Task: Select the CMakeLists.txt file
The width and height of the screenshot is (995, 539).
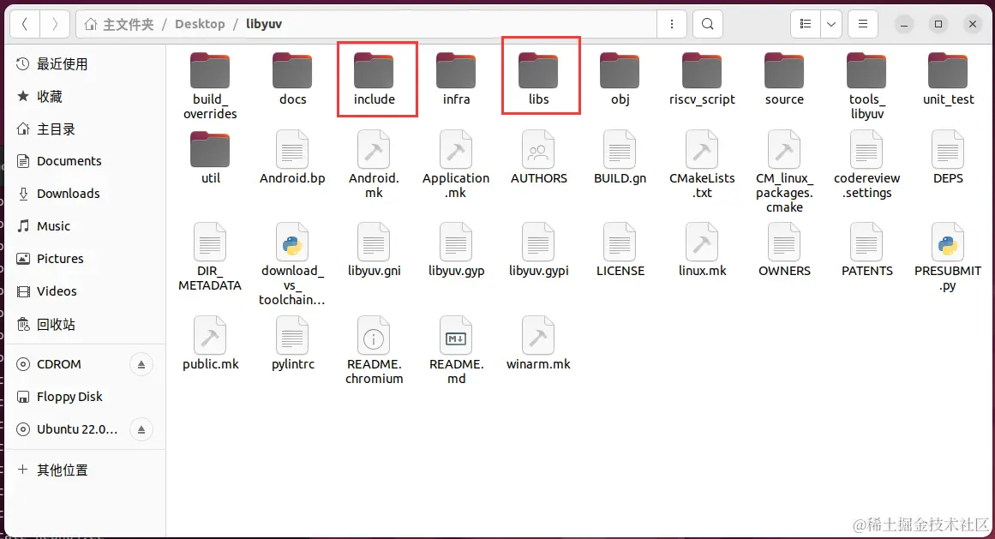Action: click(702, 165)
